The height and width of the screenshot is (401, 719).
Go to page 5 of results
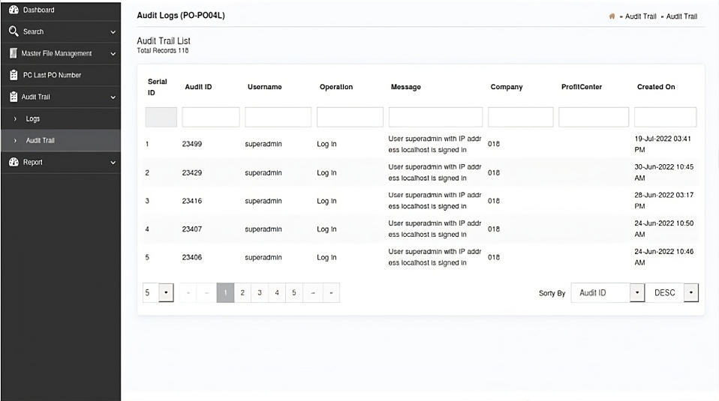(293, 293)
